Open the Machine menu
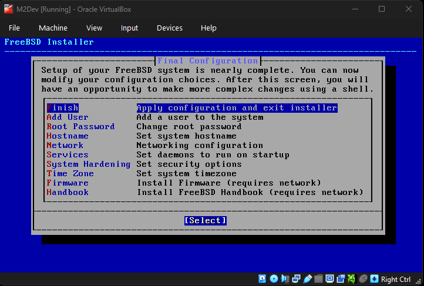The height and width of the screenshot is (286, 424). tap(53, 28)
